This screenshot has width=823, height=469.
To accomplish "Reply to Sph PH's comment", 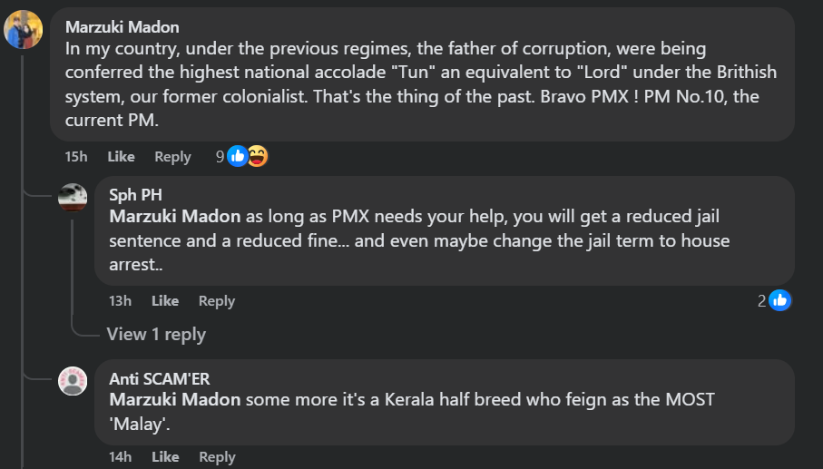I will pyautogui.click(x=217, y=301).
